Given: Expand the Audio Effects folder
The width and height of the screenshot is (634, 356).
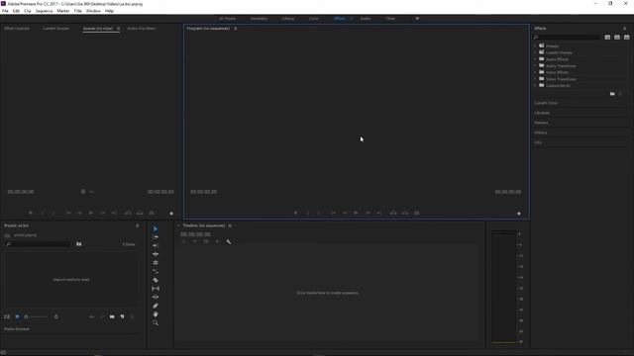Looking at the screenshot, I should pyautogui.click(x=535, y=59).
